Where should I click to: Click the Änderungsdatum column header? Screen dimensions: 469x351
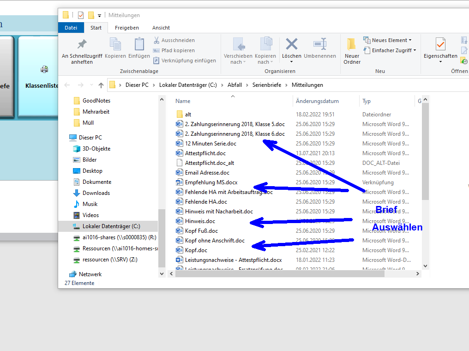(318, 101)
